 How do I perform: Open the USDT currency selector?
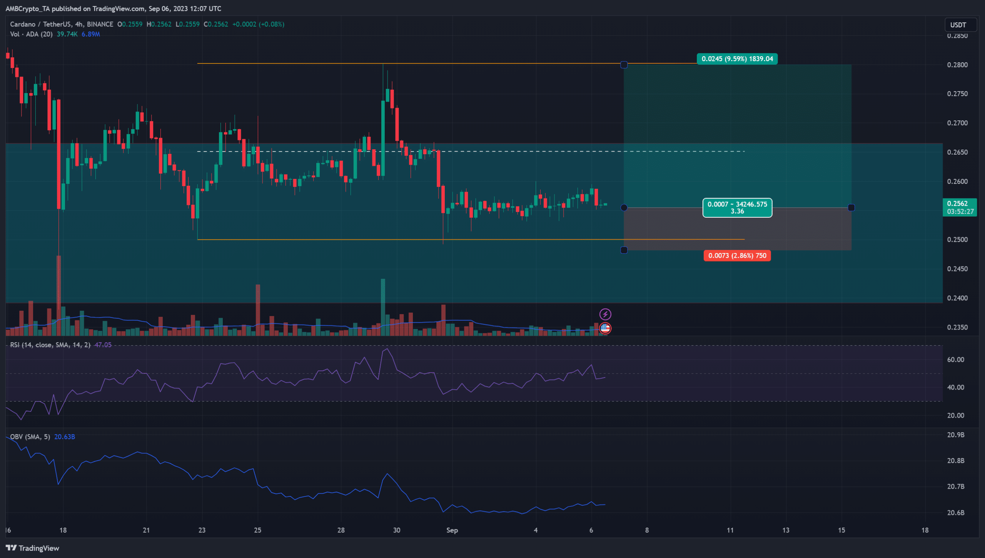click(961, 25)
